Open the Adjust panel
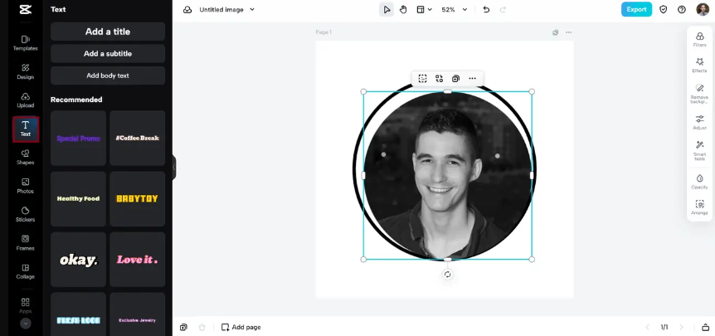The width and height of the screenshot is (715, 336). (699, 122)
